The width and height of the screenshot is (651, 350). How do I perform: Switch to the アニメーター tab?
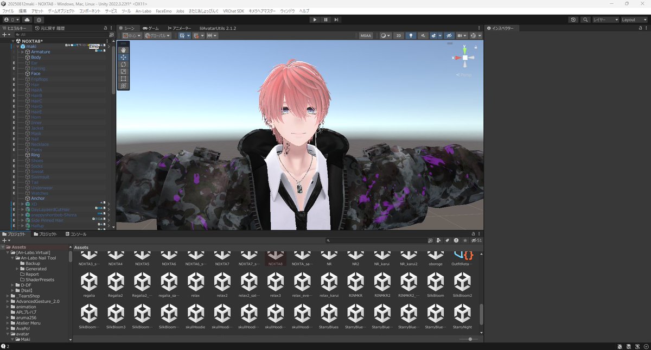pos(179,28)
